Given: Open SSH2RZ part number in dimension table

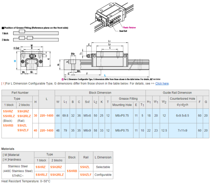Looking at the screenshot, I should [x=24, y=111].
